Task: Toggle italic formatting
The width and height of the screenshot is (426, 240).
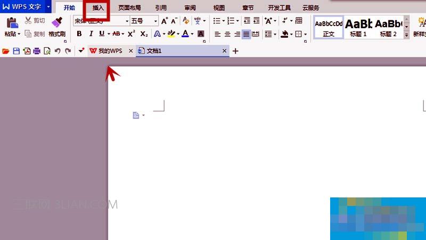Action: (91, 34)
